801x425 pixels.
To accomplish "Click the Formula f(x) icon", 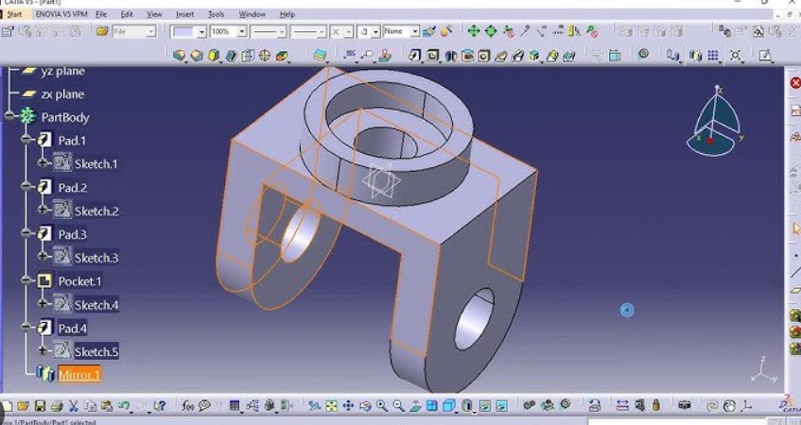I will 188,405.
